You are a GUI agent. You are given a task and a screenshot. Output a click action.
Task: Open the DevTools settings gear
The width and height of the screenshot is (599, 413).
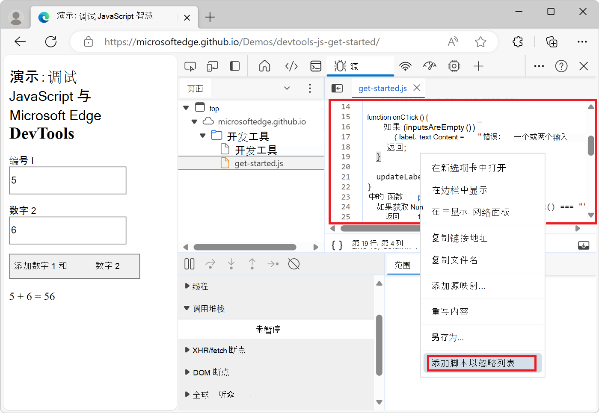pos(454,66)
